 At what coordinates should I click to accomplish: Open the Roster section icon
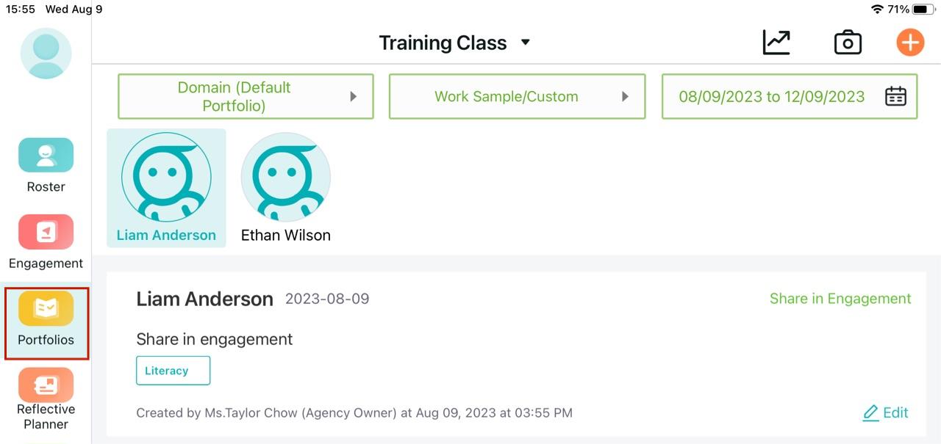tap(46, 156)
